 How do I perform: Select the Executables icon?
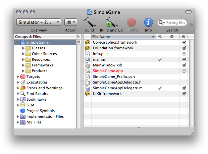[x=23, y=82]
